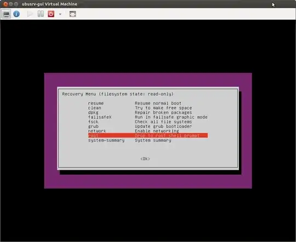
Task: Maximize the Virtual Machine window
Action: [x=16, y=4]
